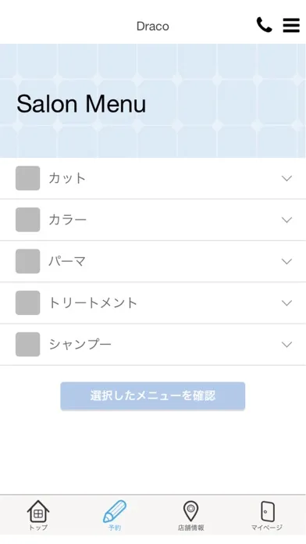Expand the トリートメント row chevron
This screenshot has height=544, width=306.
[x=286, y=303]
